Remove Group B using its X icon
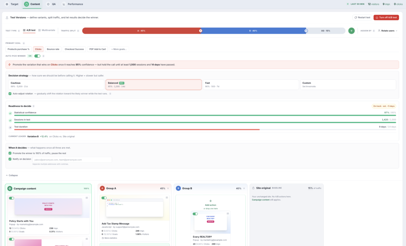The width and height of the screenshot is (406, 246). [244, 188]
